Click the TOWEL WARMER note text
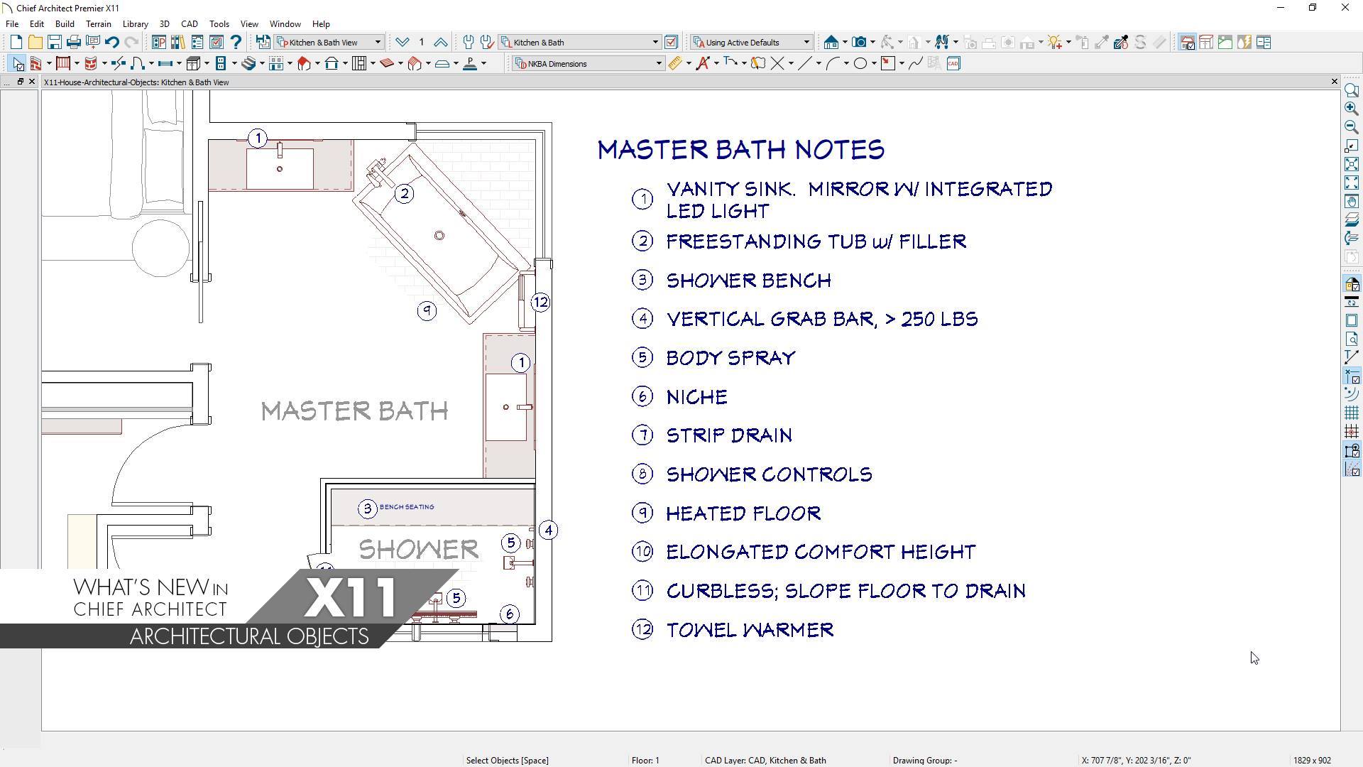1363x767 pixels. click(750, 630)
